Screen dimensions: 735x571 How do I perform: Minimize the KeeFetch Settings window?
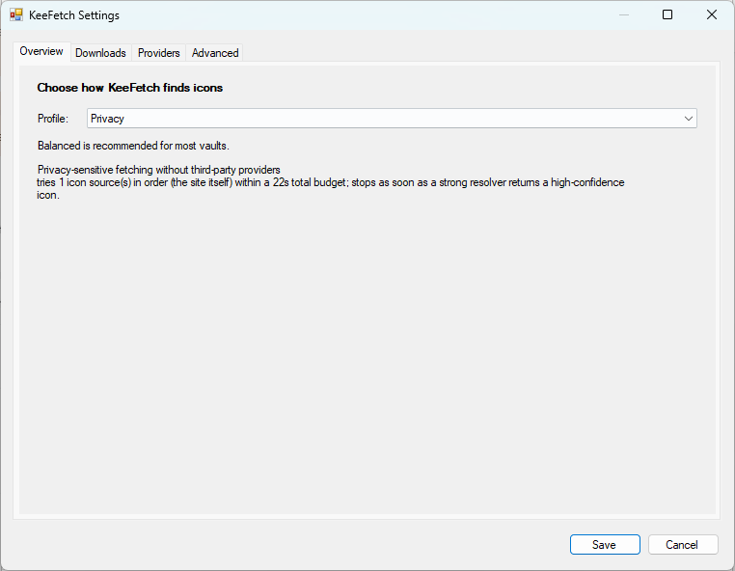[x=624, y=15]
